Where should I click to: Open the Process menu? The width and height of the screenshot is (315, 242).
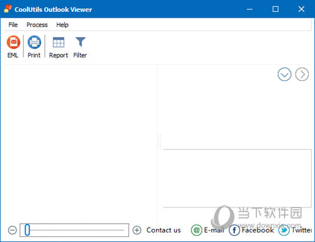(37, 25)
